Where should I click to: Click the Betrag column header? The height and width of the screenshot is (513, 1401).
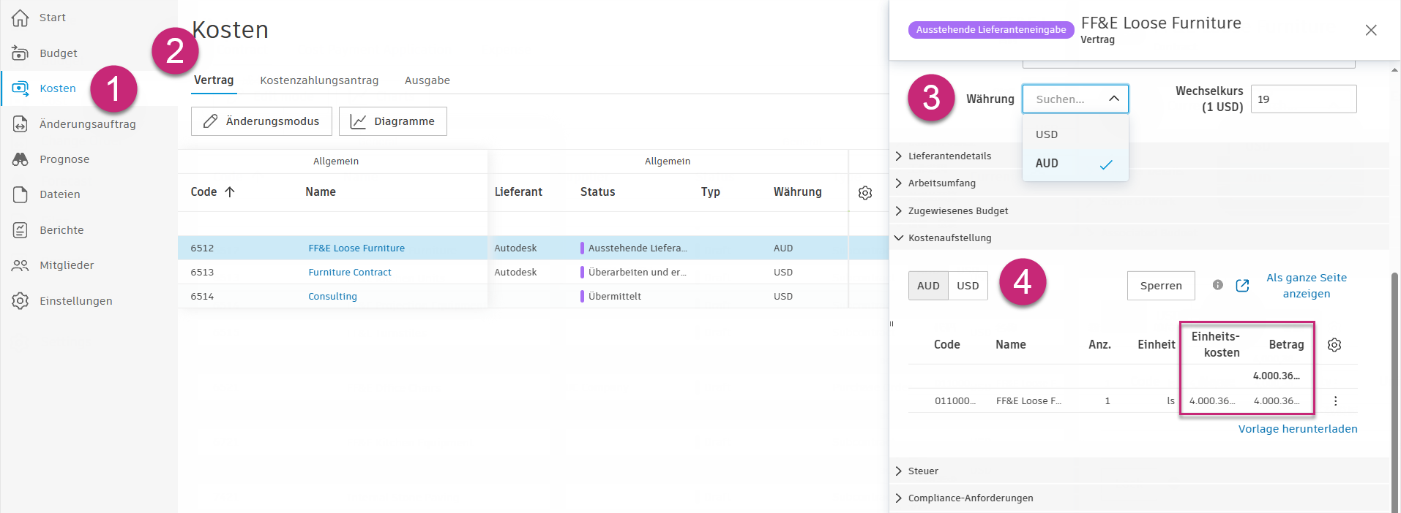coord(1286,345)
